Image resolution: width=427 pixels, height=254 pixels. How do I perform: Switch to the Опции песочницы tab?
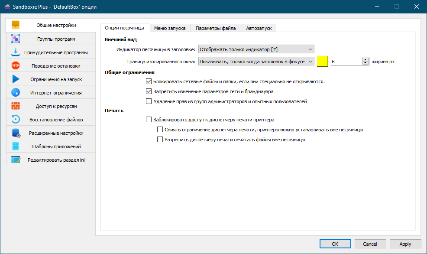point(125,28)
